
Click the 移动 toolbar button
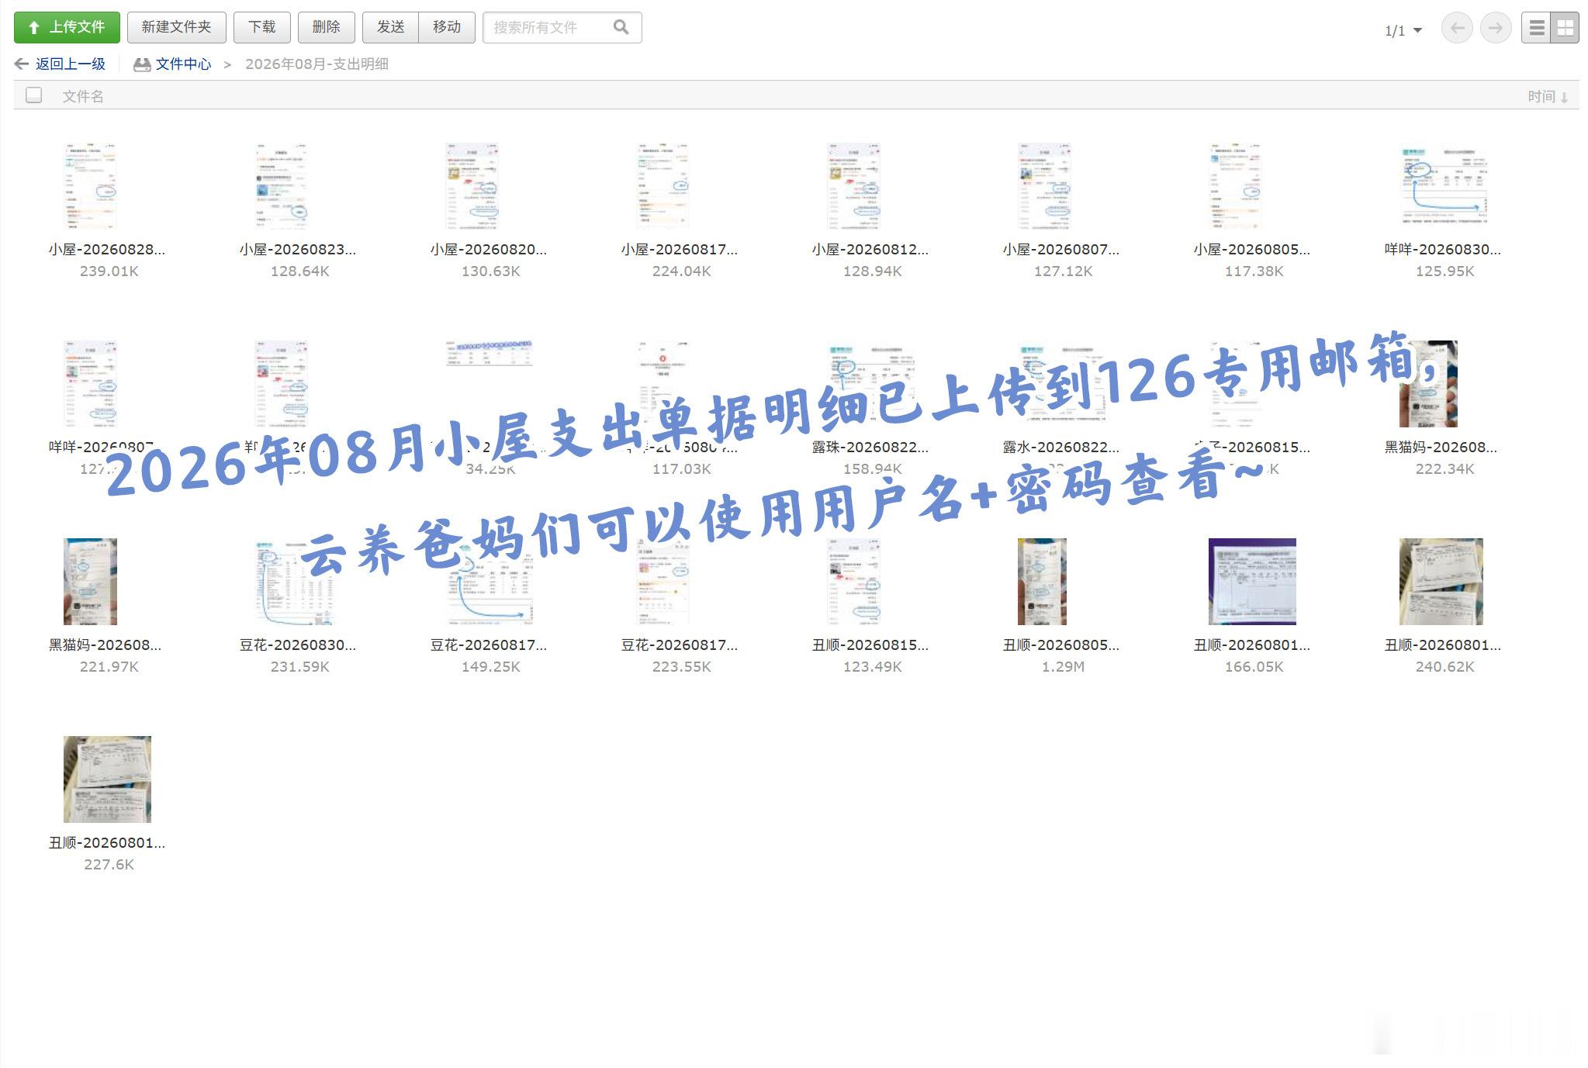click(447, 27)
